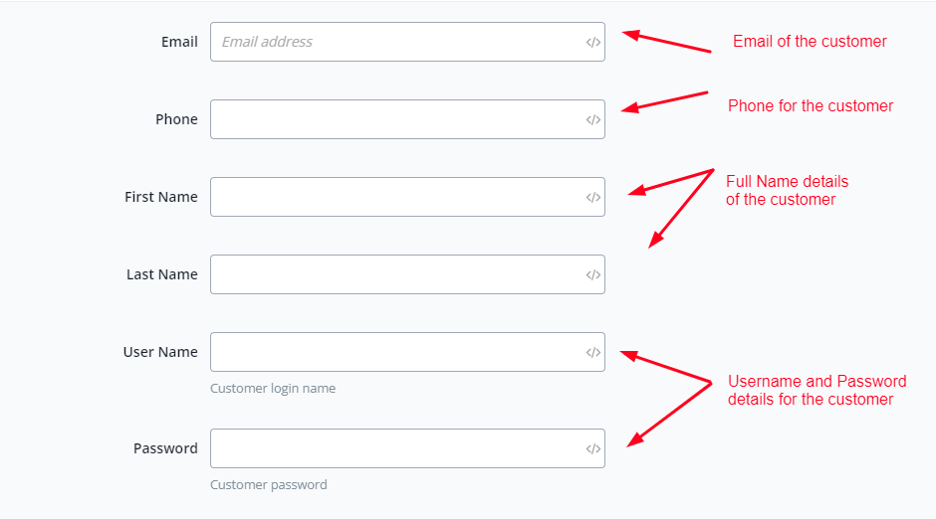This screenshot has height=519, width=936.
Task: Click the First Name label text
Action: [x=161, y=197]
